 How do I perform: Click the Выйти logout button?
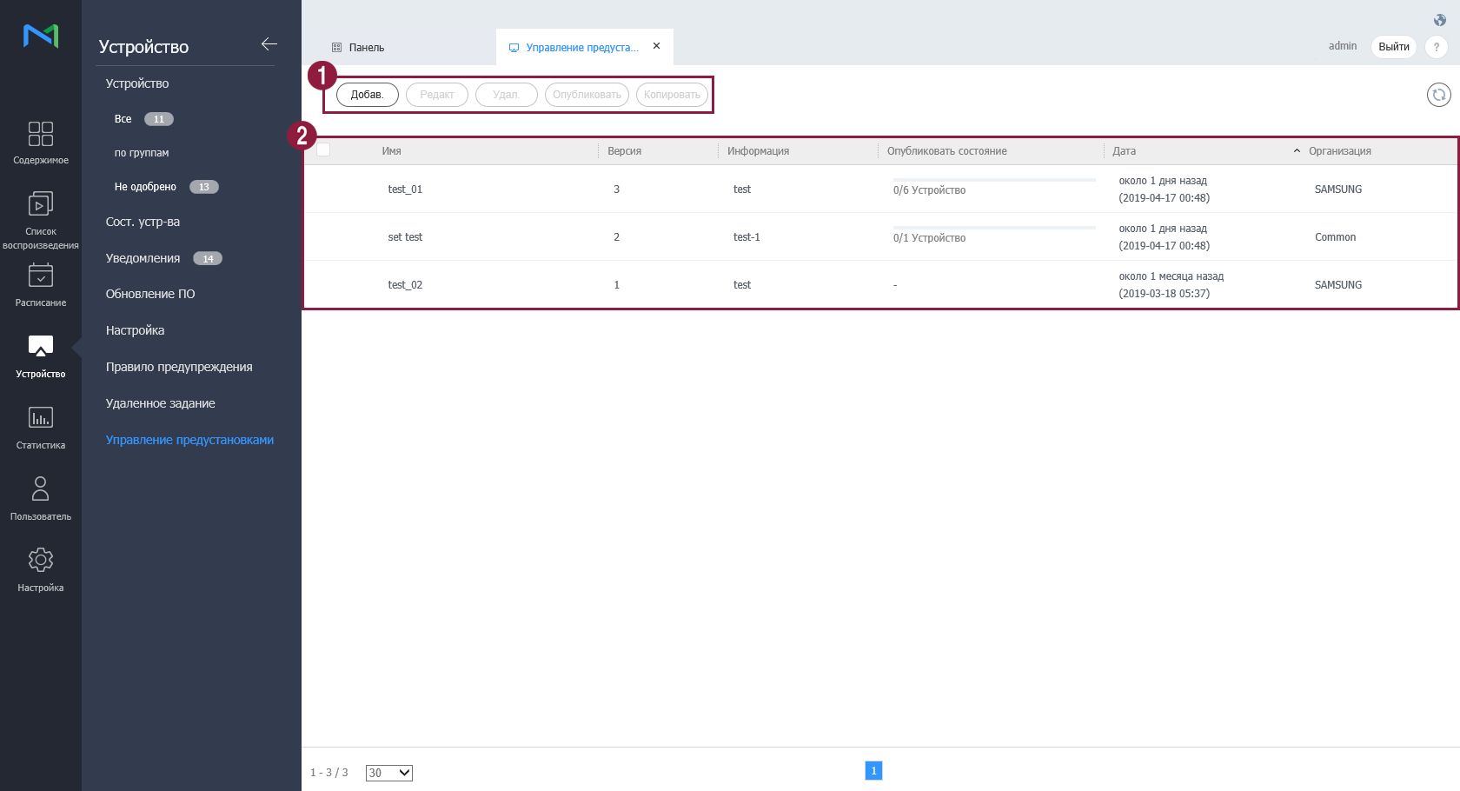click(1393, 47)
